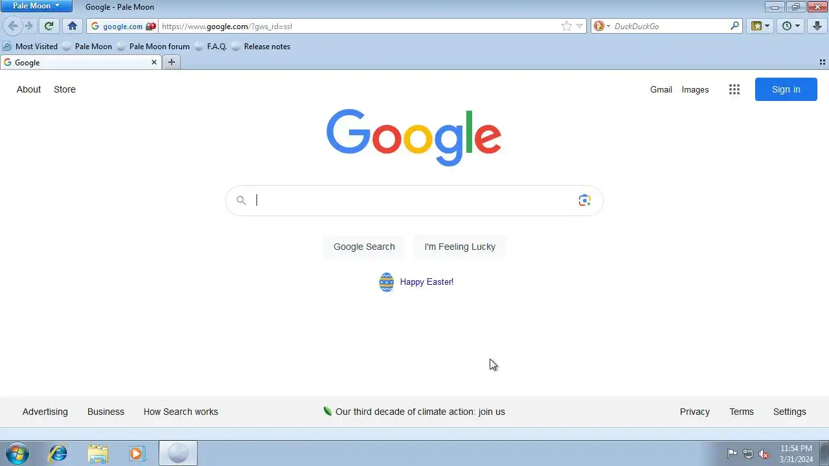Click the DuckDuckGo search field
Screen dimensions: 829x466
pos(670,27)
